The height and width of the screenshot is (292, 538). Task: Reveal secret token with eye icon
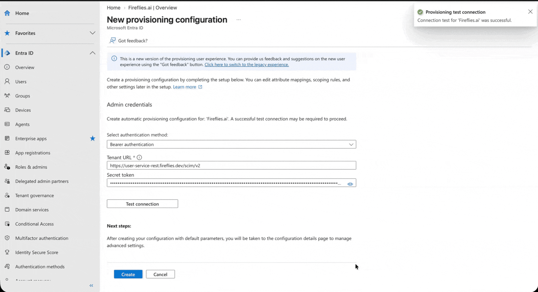[x=350, y=184]
